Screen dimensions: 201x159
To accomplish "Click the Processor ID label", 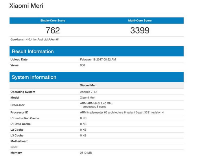I will click(19, 112).
